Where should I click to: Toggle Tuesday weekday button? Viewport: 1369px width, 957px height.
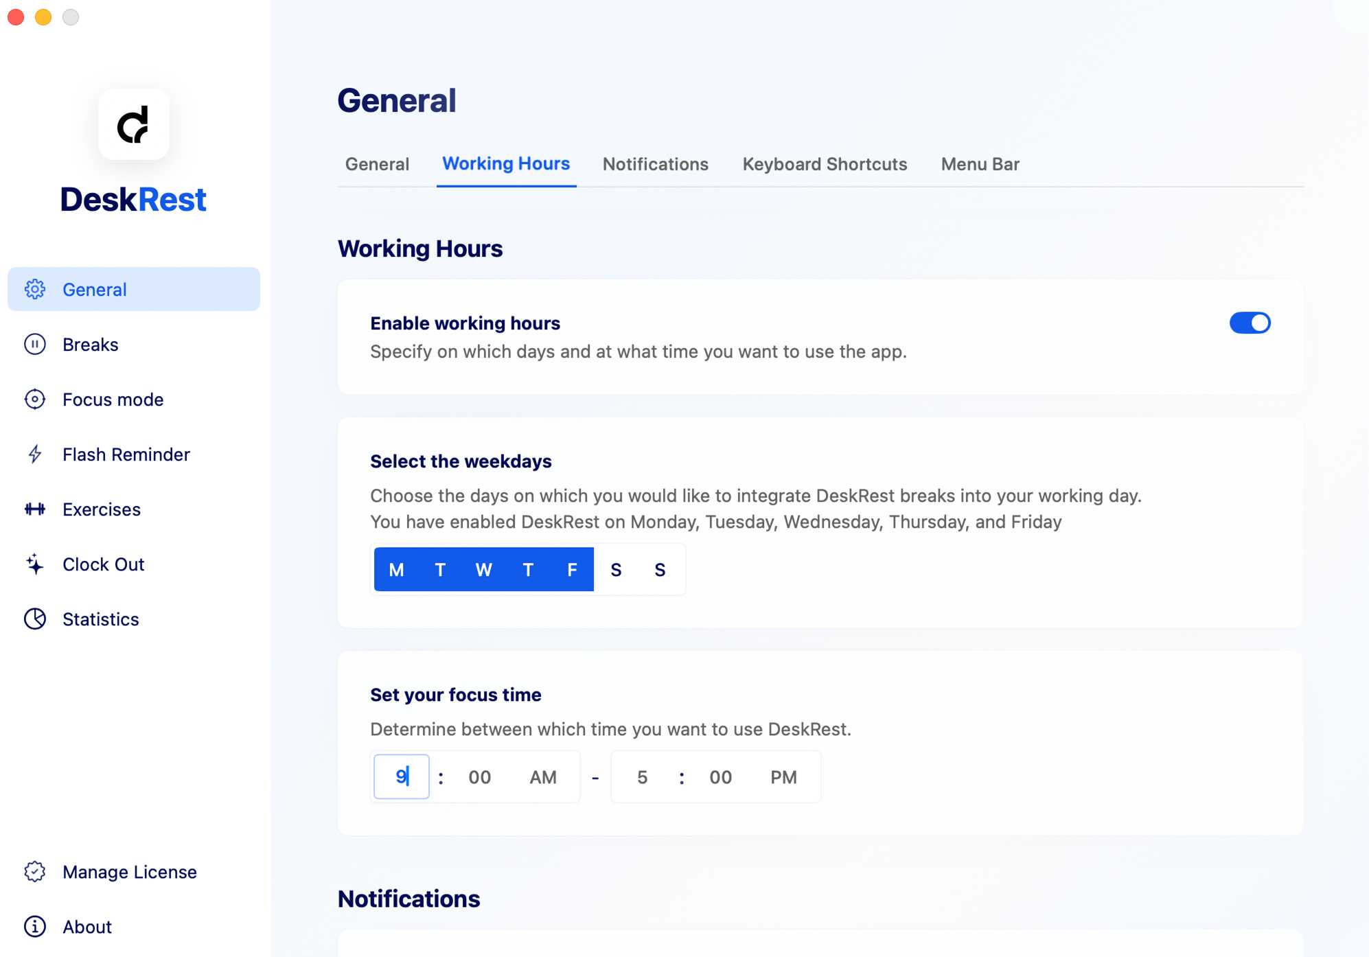[440, 569]
